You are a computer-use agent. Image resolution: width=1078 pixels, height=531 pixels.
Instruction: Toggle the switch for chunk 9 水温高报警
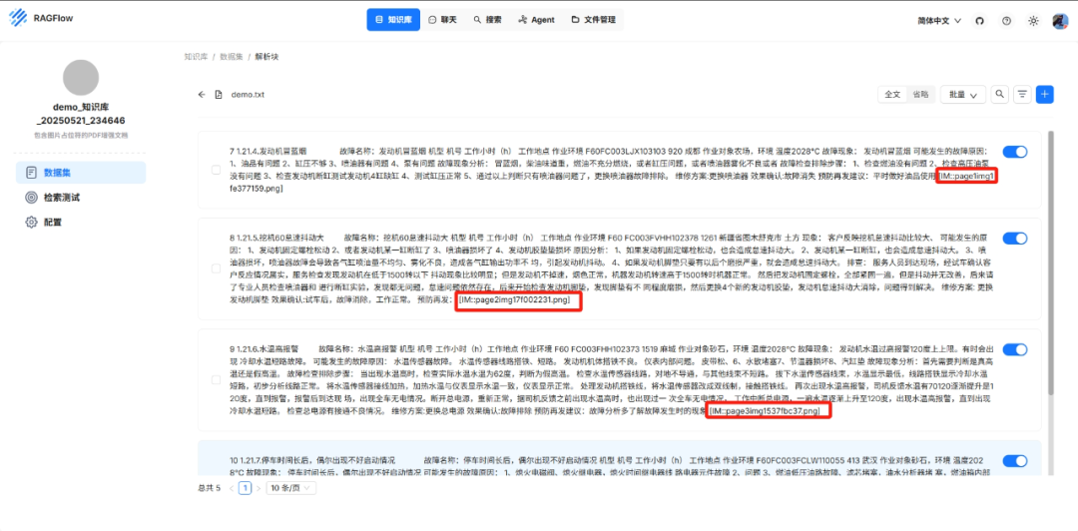[1015, 349]
